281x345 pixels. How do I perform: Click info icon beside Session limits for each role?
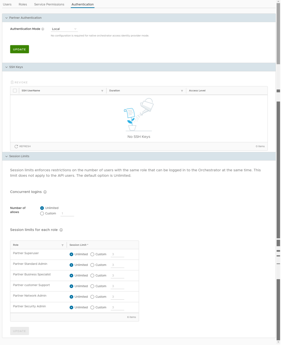pyautogui.click(x=61, y=230)
